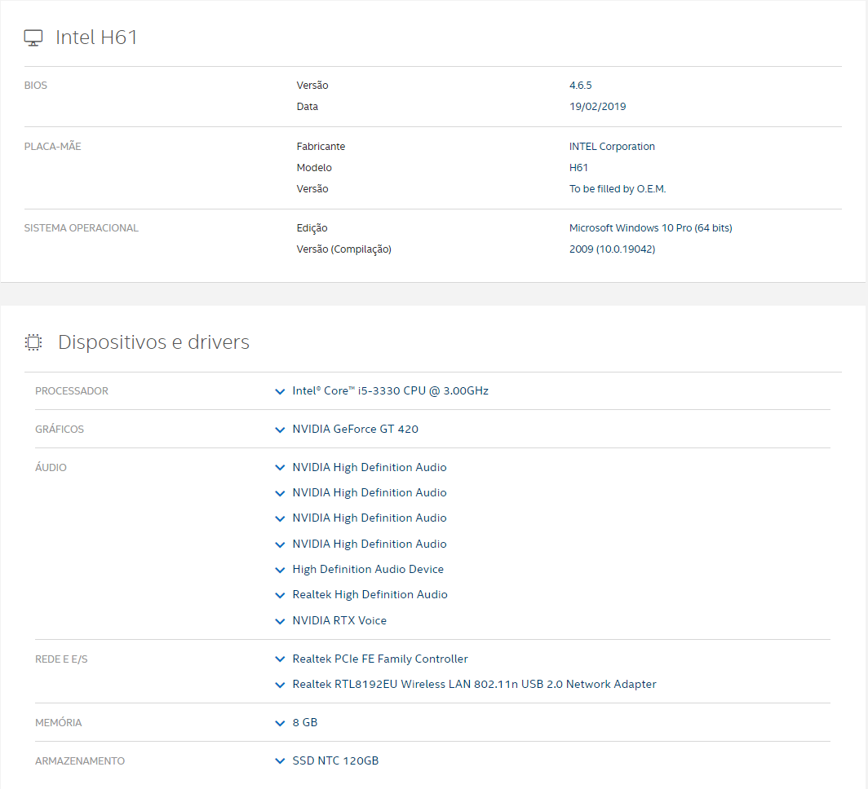Expand the Realtek PCIe FE Family Controller entry

(x=280, y=659)
